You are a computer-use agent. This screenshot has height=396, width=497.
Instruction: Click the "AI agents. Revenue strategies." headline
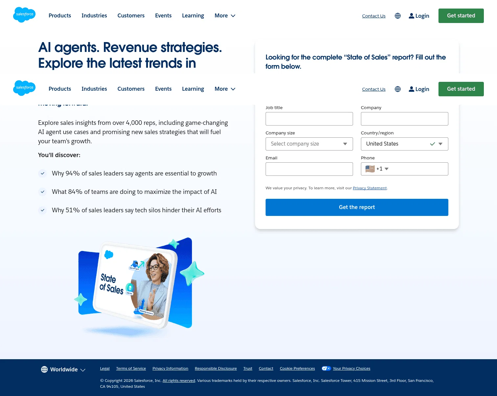pyautogui.click(x=130, y=47)
